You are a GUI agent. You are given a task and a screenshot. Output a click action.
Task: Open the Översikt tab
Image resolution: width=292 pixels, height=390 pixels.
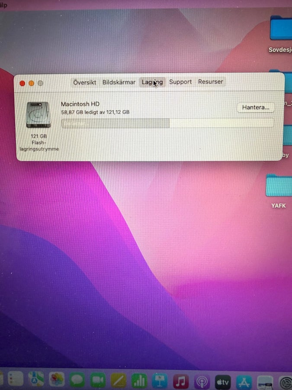point(84,82)
